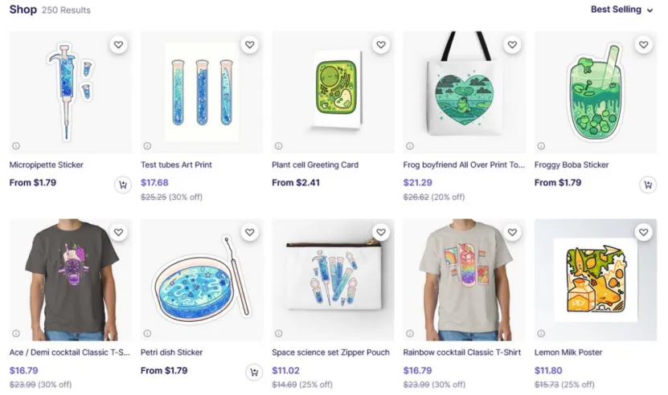This screenshot has height=395, width=668.
Task: Open Froggy Boba Sticker product link
Action: [x=572, y=165]
